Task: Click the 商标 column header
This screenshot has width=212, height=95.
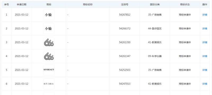Action: click(x=49, y=4)
